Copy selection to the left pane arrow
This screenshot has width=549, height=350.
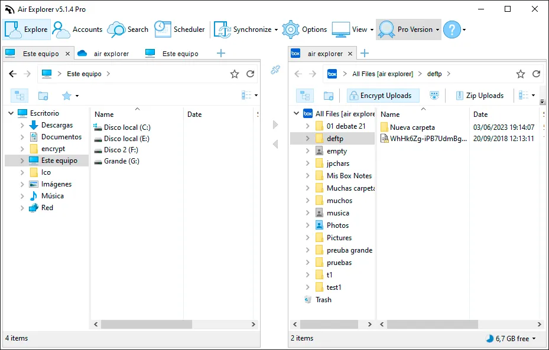pyautogui.click(x=275, y=143)
